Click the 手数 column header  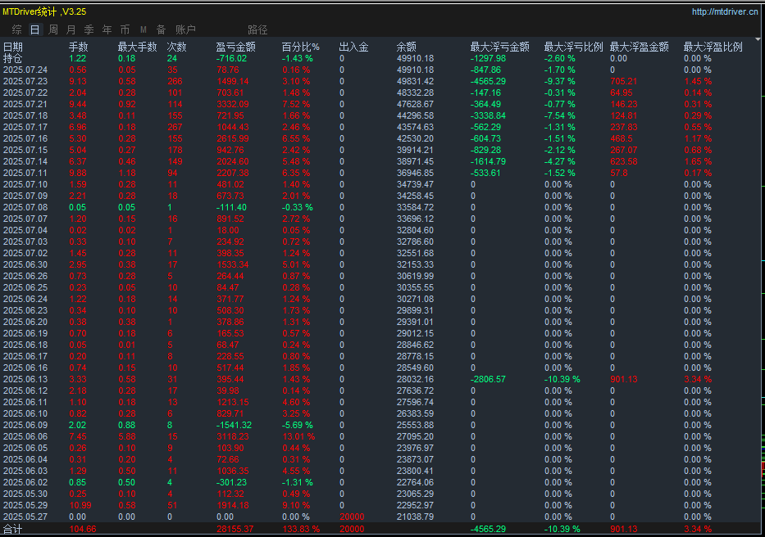78,47
